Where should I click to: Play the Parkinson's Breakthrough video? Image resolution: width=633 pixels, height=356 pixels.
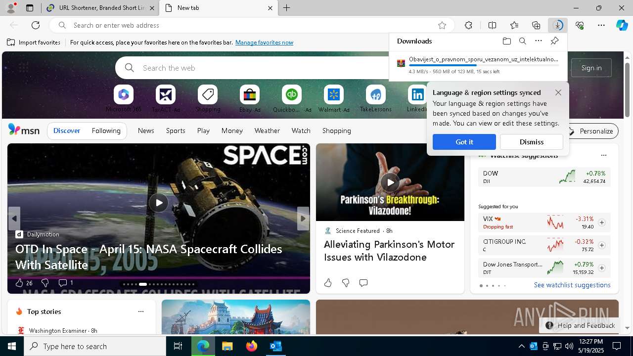(x=390, y=182)
